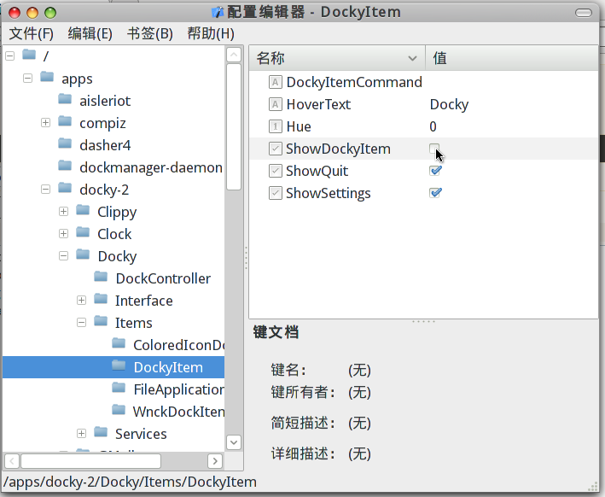Viewport: 605px width, 497px height.
Task: Click the boolean type icon beside ShowSettings
Action: (275, 193)
